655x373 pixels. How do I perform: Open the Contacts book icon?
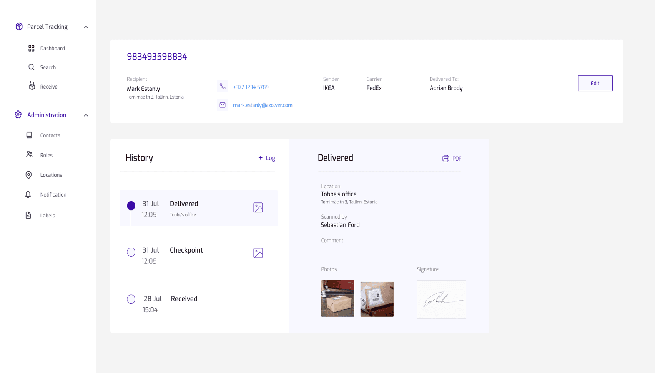click(29, 135)
